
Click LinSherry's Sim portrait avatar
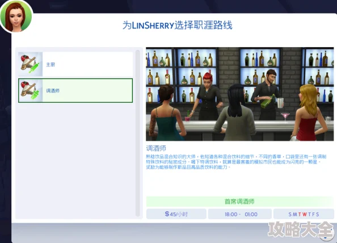click(16, 17)
